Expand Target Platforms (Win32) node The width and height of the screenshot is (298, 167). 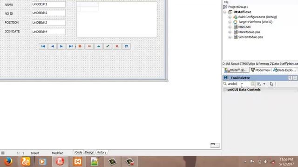coord(230,22)
